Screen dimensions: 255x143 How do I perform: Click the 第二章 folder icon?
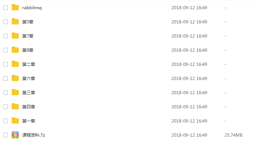15,64
